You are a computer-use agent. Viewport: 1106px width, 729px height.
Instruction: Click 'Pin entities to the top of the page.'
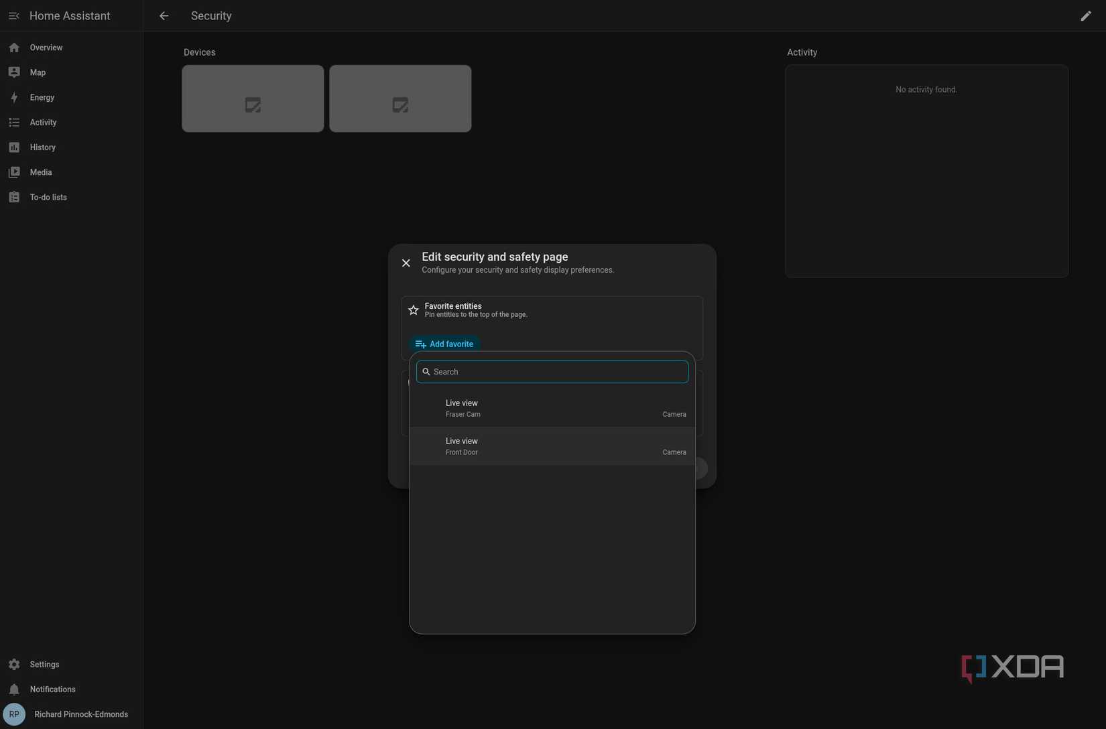click(x=476, y=315)
